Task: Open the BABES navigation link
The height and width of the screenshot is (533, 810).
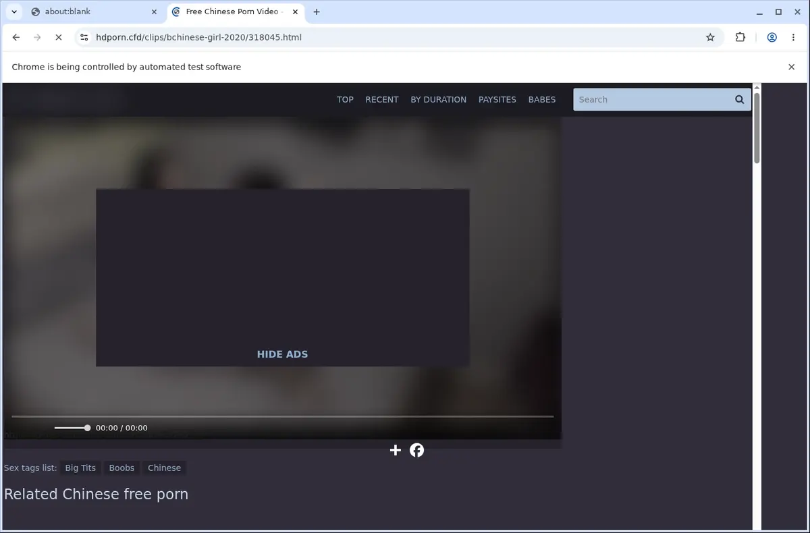Action: tap(542, 99)
